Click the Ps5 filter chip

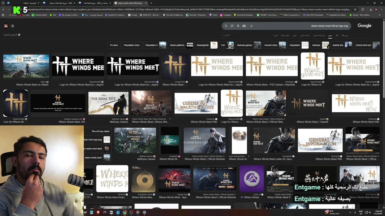226,45
